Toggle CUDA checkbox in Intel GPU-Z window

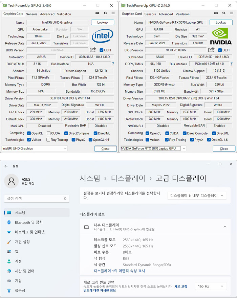pos(49,133)
